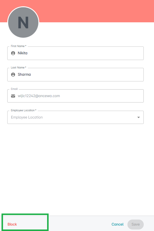This screenshot has width=154, height=231.
Task: Click empty space right of Sharma text
Action: tap(87, 74)
